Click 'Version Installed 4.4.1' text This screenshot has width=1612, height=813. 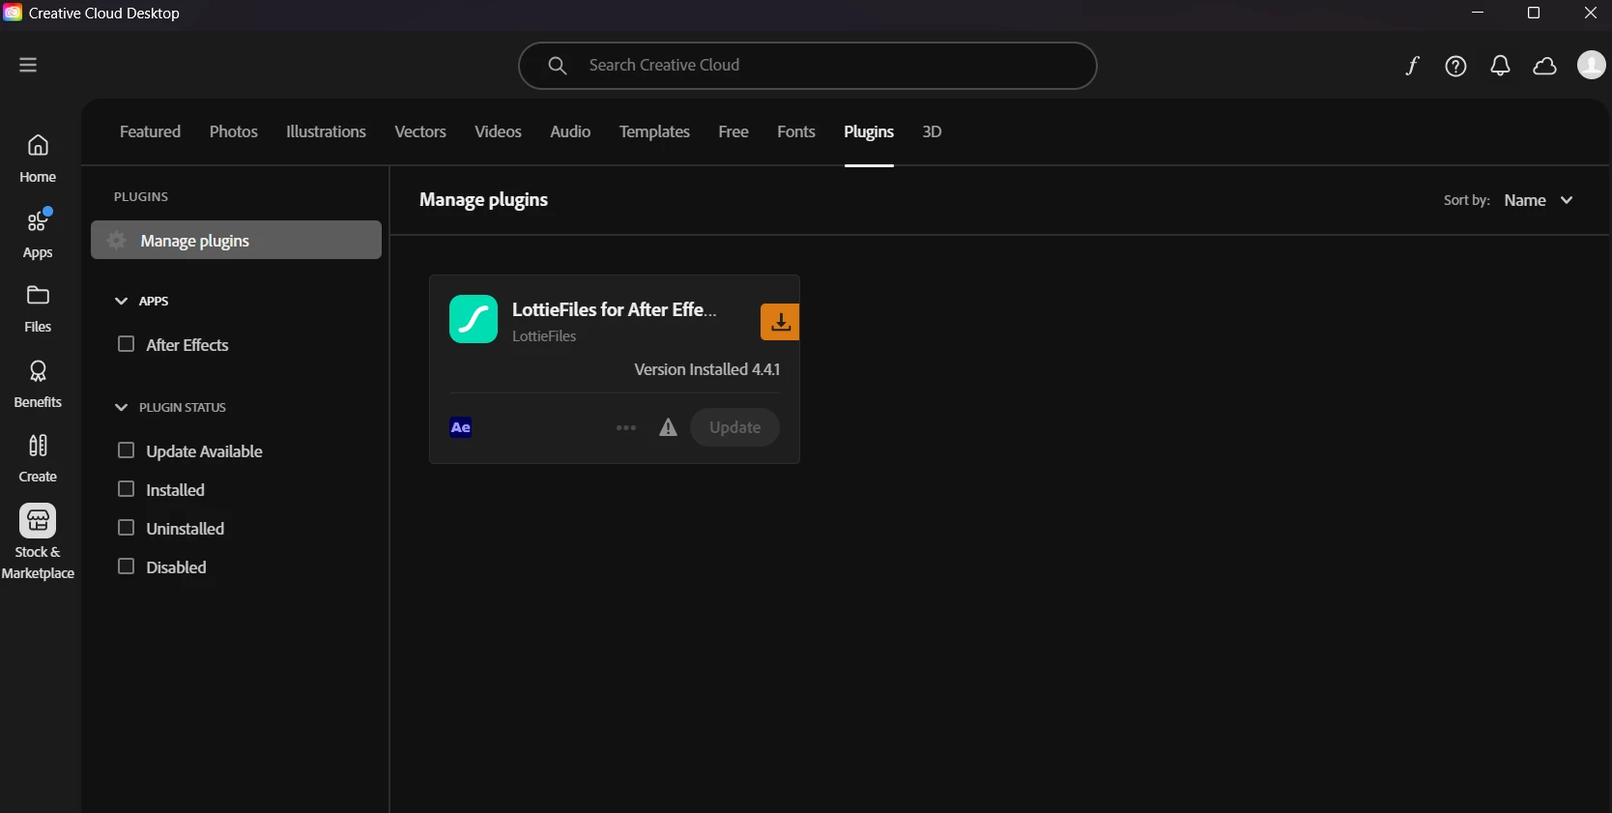[x=706, y=369]
